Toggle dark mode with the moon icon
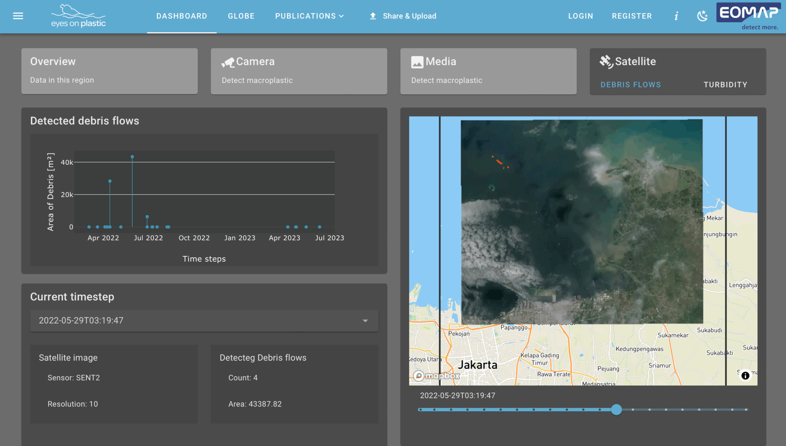This screenshot has width=786, height=446. [x=702, y=16]
